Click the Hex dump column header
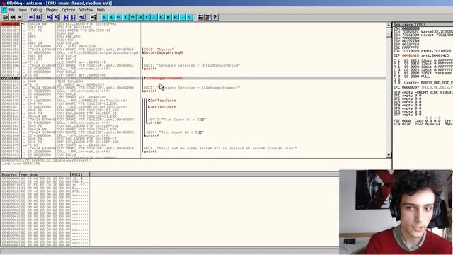 (x=45, y=174)
